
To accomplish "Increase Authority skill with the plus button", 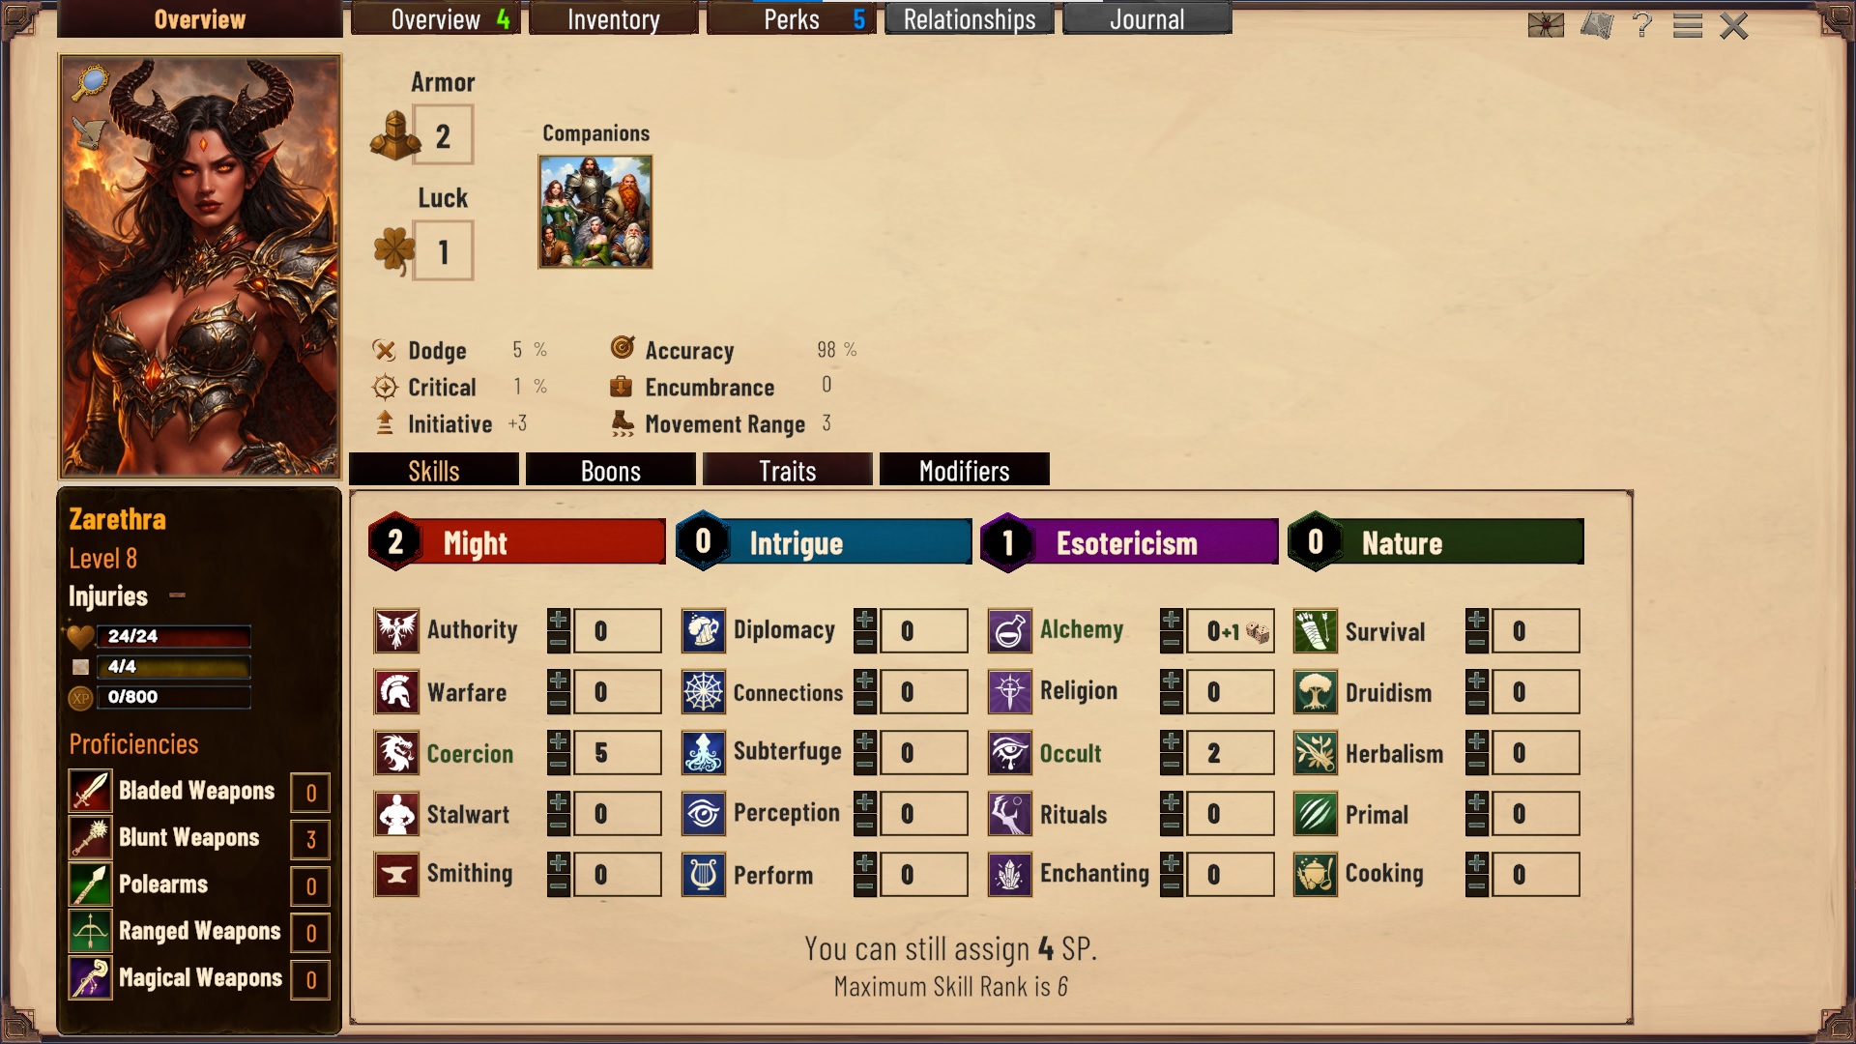I will tap(559, 620).
